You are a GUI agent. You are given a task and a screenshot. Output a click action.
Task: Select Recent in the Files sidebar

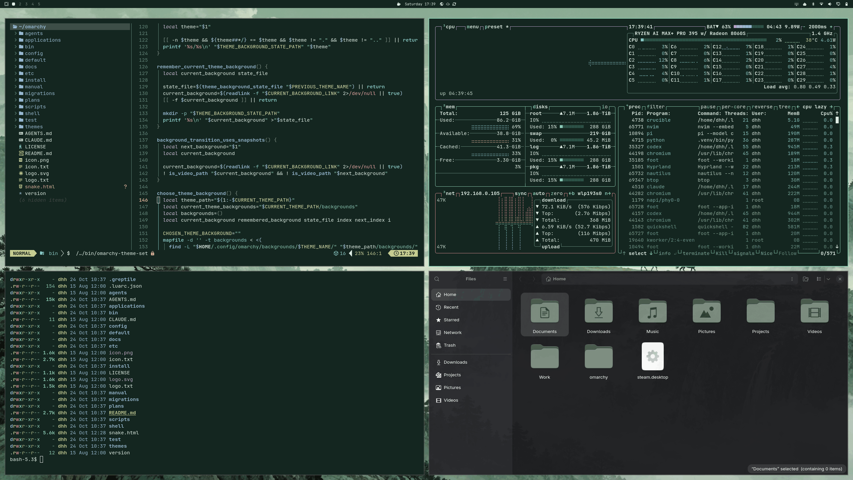[470, 307]
